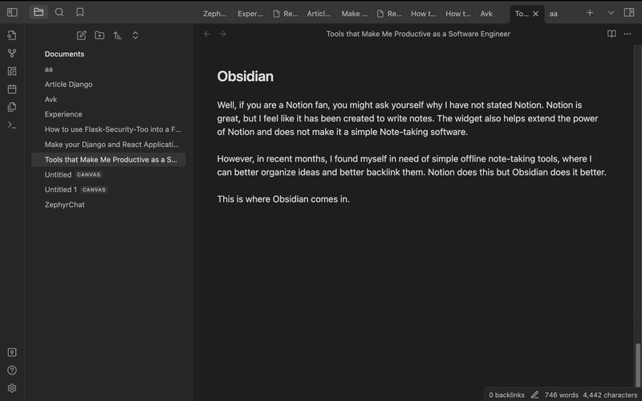Switch to the Avk tab

click(x=486, y=14)
